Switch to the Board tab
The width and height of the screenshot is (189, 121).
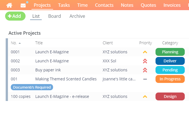[54, 16]
